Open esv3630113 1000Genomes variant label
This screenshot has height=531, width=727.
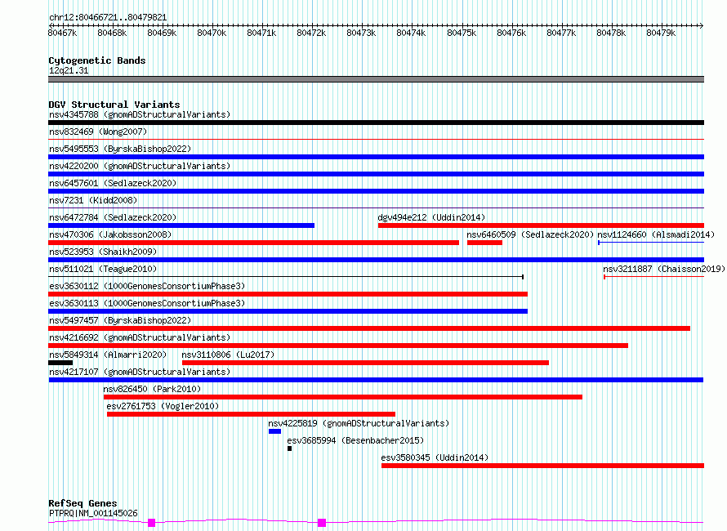pos(147,303)
